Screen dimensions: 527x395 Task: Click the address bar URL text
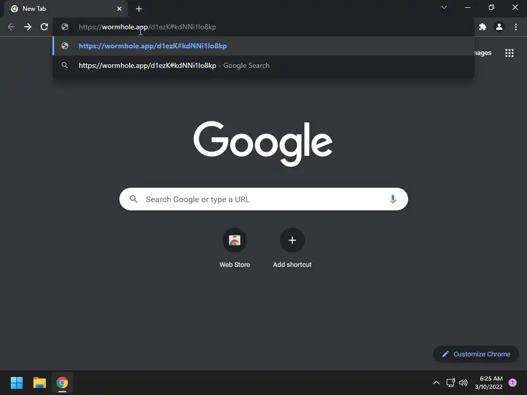[x=147, y=27]
